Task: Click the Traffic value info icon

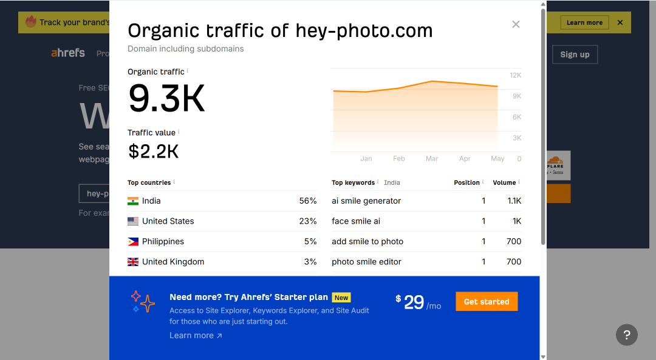Action: coord(179,132)
